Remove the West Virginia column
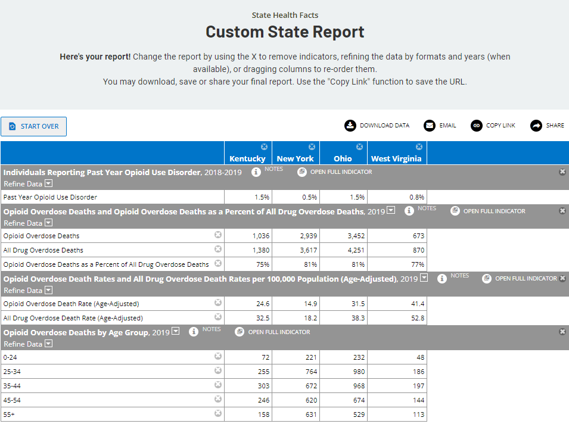Image resolution: width=569 pixels, height=427 pixels. tap(419, 147)
